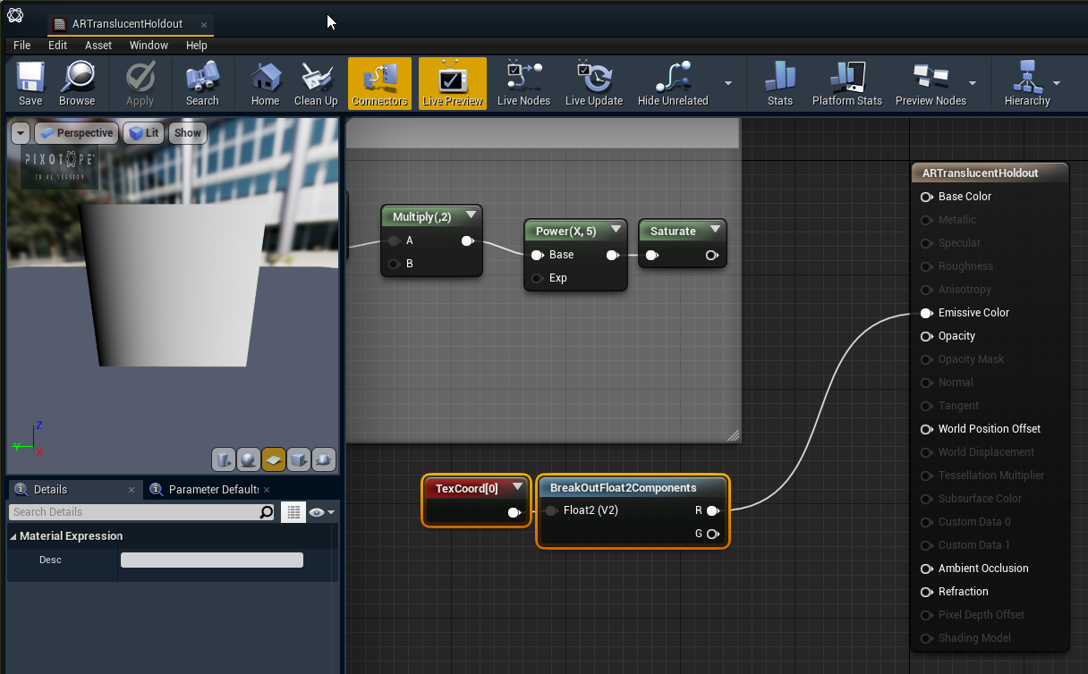1088x674 pixels.
Task: Click the Clean Up toolbar icon
Action: click(316, 84)
